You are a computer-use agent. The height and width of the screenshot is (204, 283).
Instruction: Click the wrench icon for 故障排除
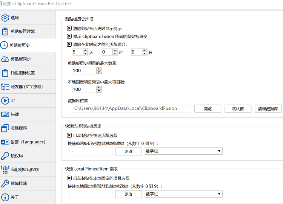(x=5, y=183)
